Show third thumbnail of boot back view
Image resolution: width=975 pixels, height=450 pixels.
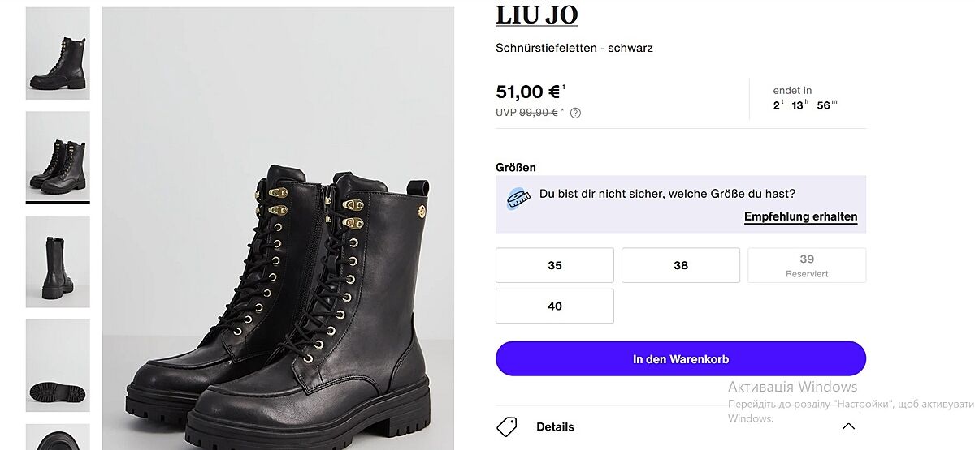click(58, 261)
